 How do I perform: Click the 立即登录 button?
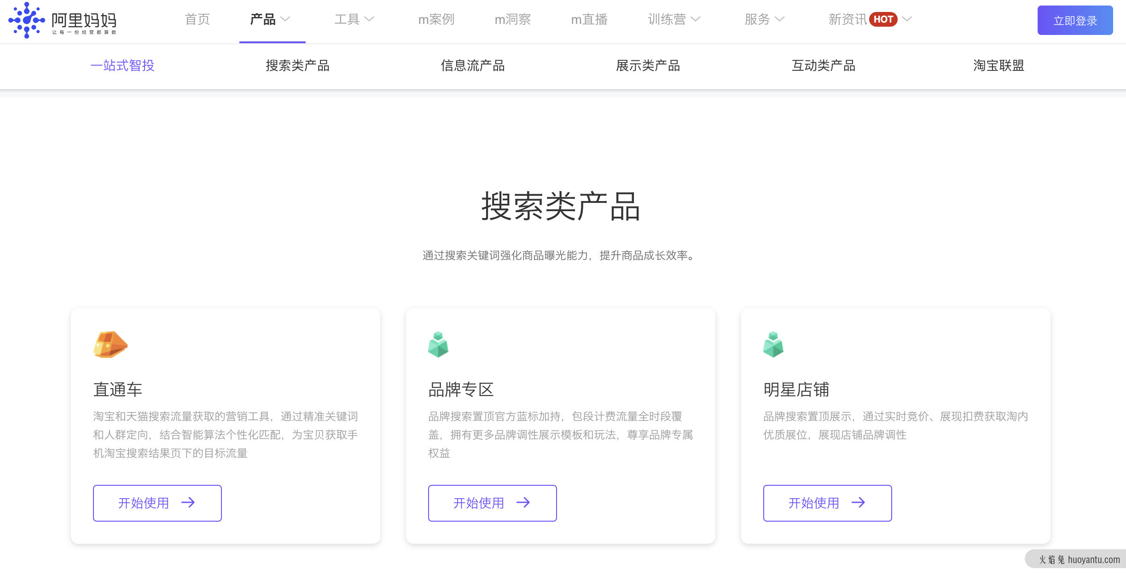point(1075,20)
